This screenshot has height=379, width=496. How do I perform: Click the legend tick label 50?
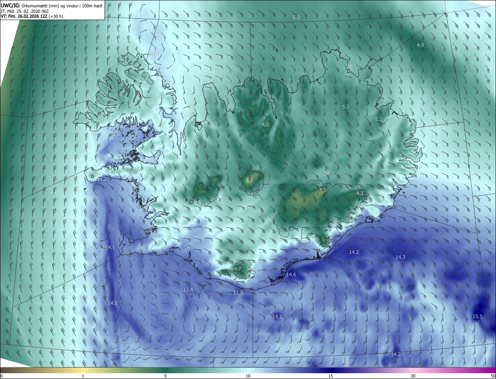tap(493, 376)
